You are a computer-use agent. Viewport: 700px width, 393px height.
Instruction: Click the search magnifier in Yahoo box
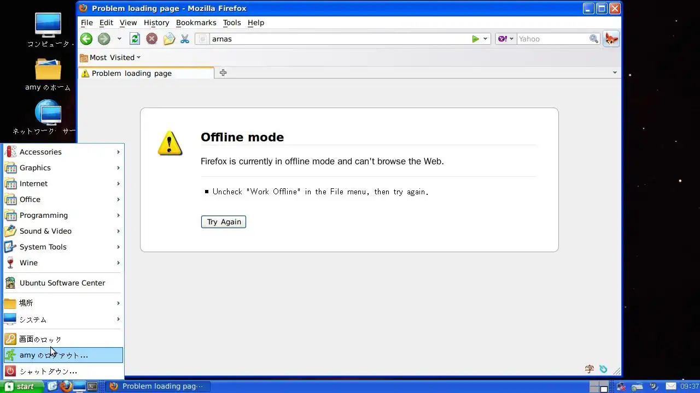click(x=594, y=39)
